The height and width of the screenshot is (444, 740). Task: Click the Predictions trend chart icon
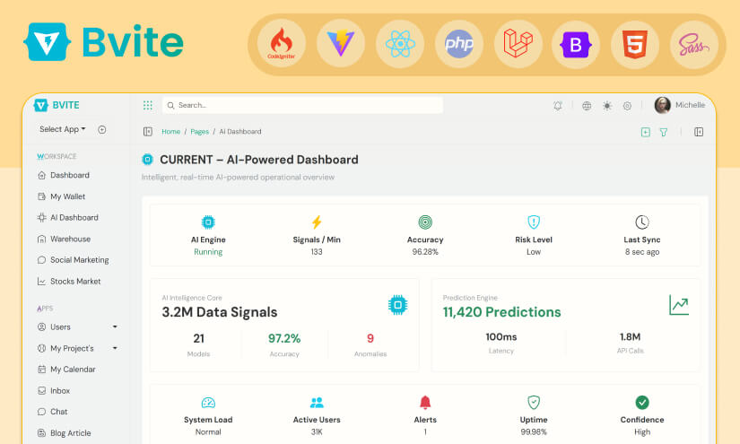click(x=679, y=305)
